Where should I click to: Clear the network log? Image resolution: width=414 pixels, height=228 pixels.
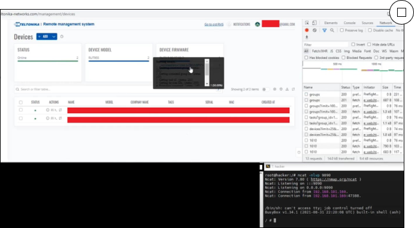[x=315, y=30]
